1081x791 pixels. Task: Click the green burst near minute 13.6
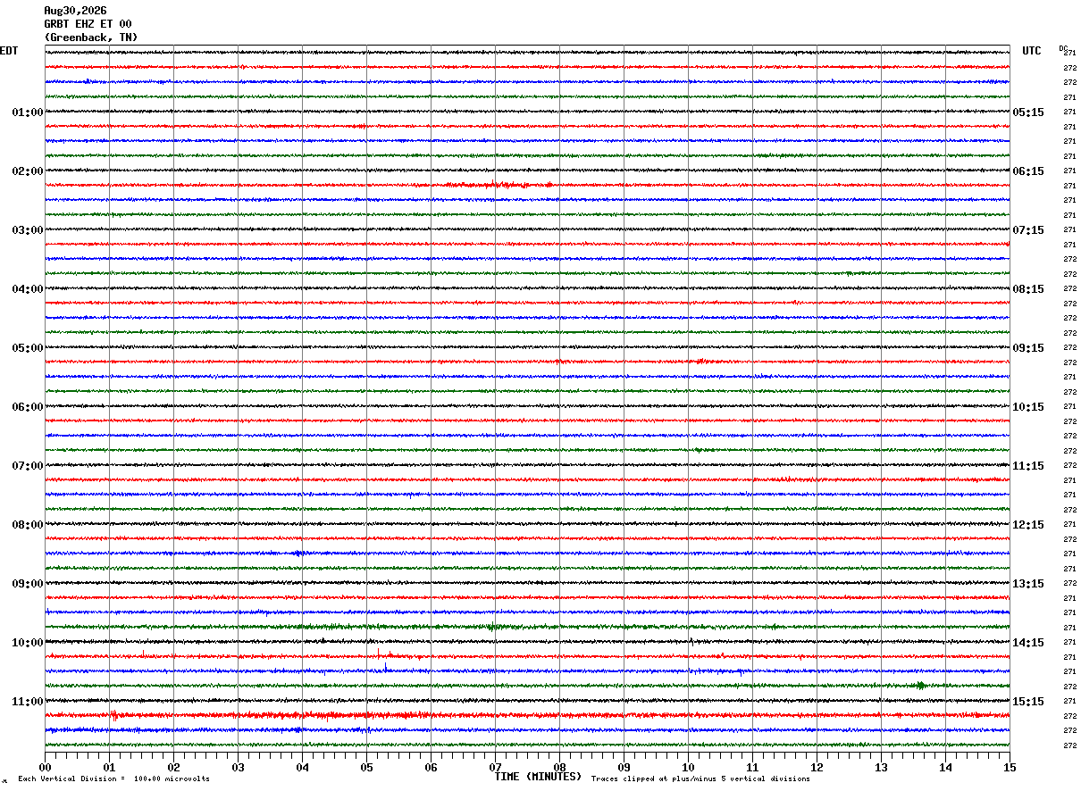pyautogui.click(x=920, y=686)
